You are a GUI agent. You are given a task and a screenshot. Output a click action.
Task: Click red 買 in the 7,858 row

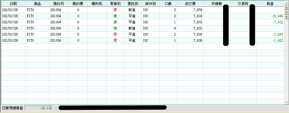(115, 10)
